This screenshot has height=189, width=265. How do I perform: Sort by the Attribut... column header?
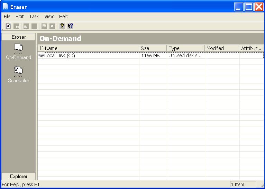pyautogui.click(x=251, y=48)
